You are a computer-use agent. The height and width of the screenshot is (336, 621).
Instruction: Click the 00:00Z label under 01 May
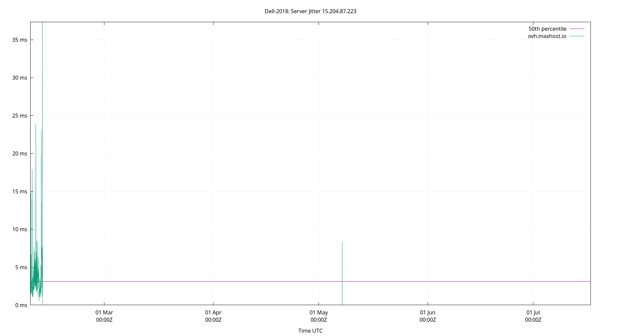pos(319,320)
